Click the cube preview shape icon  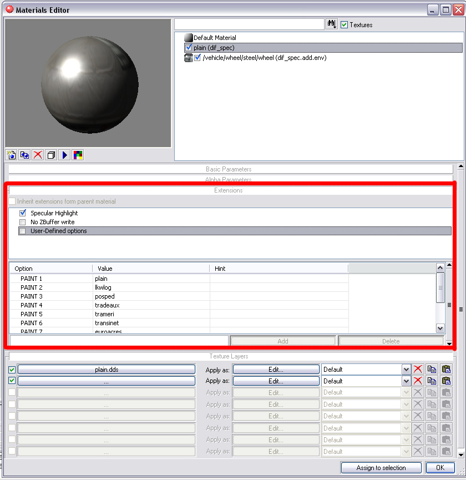coord(52,155)
